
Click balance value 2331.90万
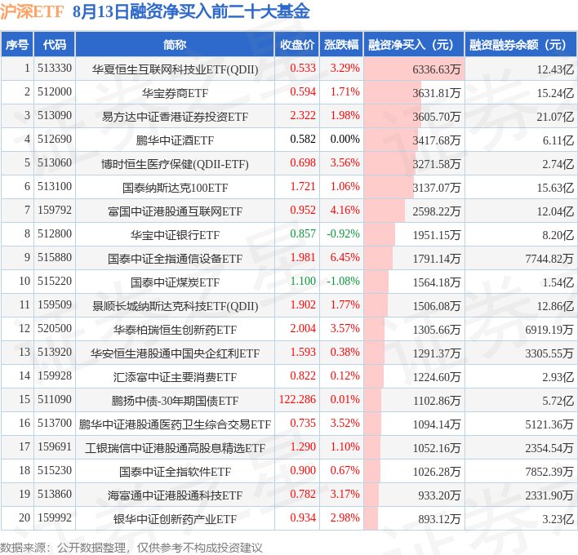[549, 495]
